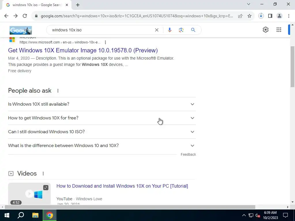The image size is (295, 221).
Task: Open Chrome downloads icon
Action: (261, 16)
